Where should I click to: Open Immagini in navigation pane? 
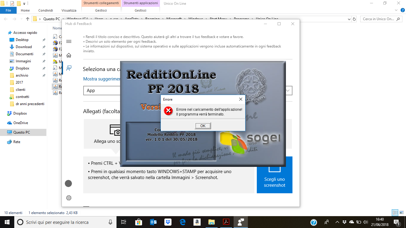click(x=23, y=61)
